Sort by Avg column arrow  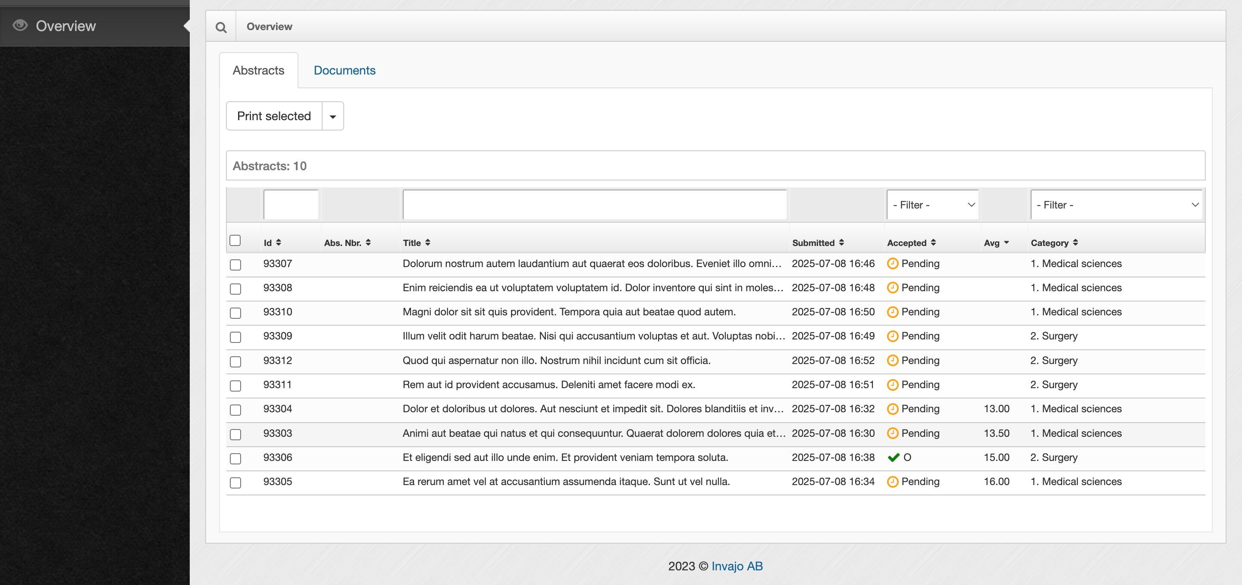click(1006, 243)
